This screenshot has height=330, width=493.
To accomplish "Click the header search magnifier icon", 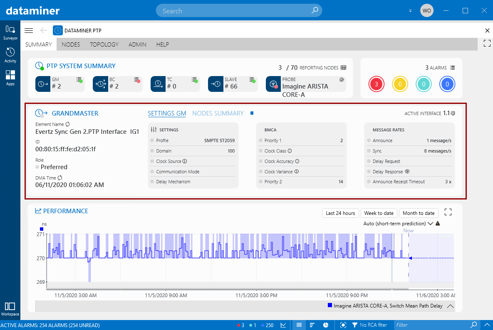I will point(315,10).
